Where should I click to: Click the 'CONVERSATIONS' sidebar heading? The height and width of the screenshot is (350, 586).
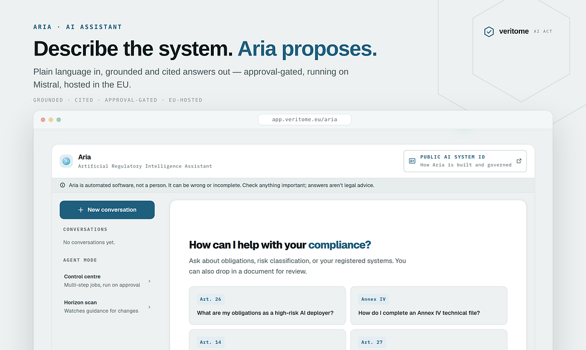click(x=85, y=229)
